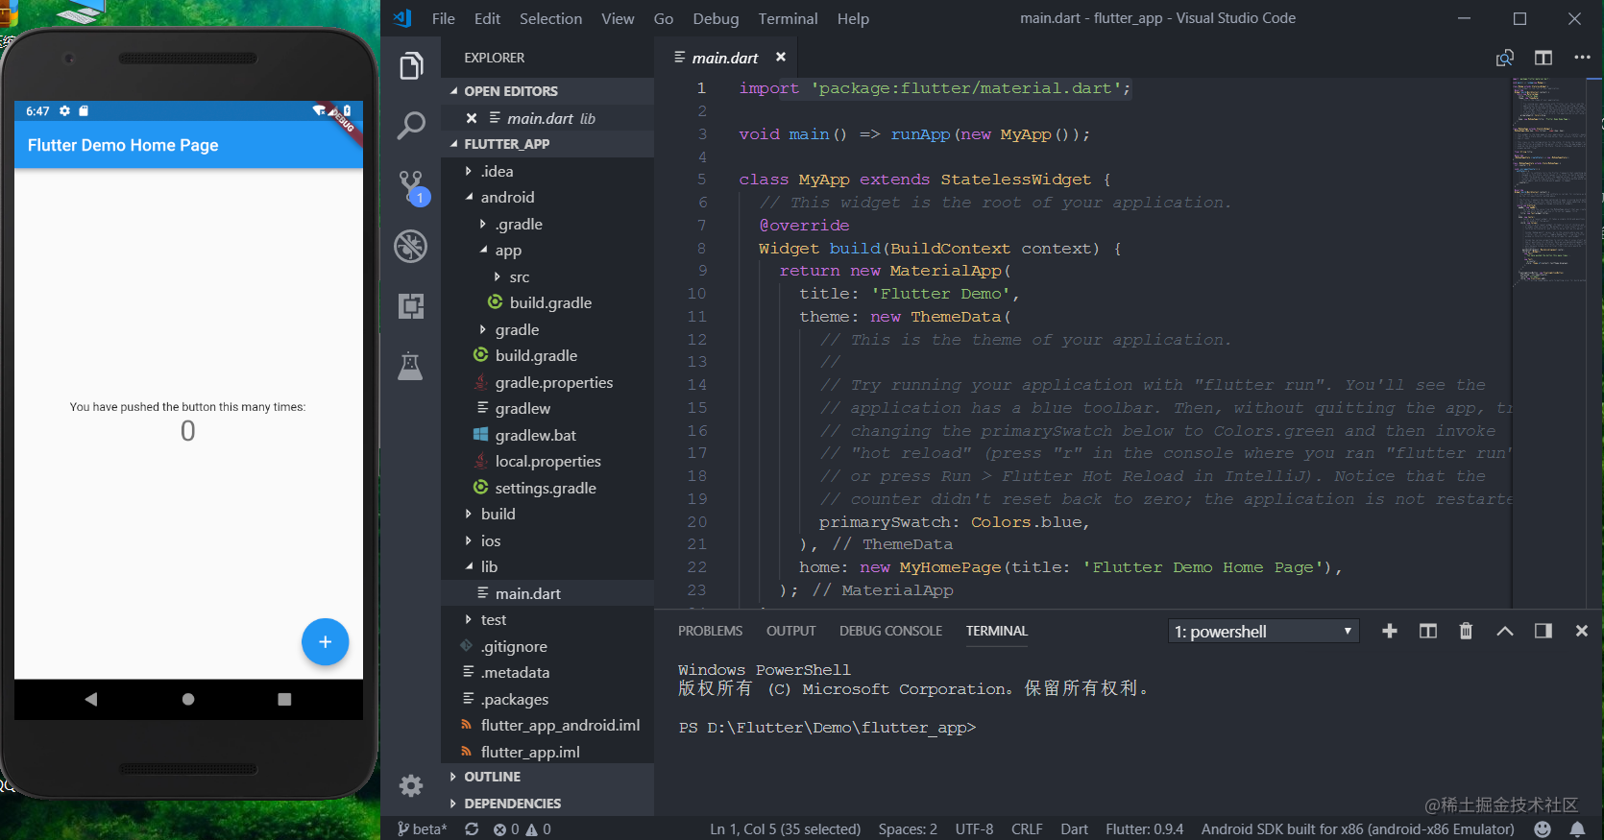Image resolution: width=1604 pixels, height=840 pixels.
Task: Open the Debug menu
Action: tap(716, 18)
